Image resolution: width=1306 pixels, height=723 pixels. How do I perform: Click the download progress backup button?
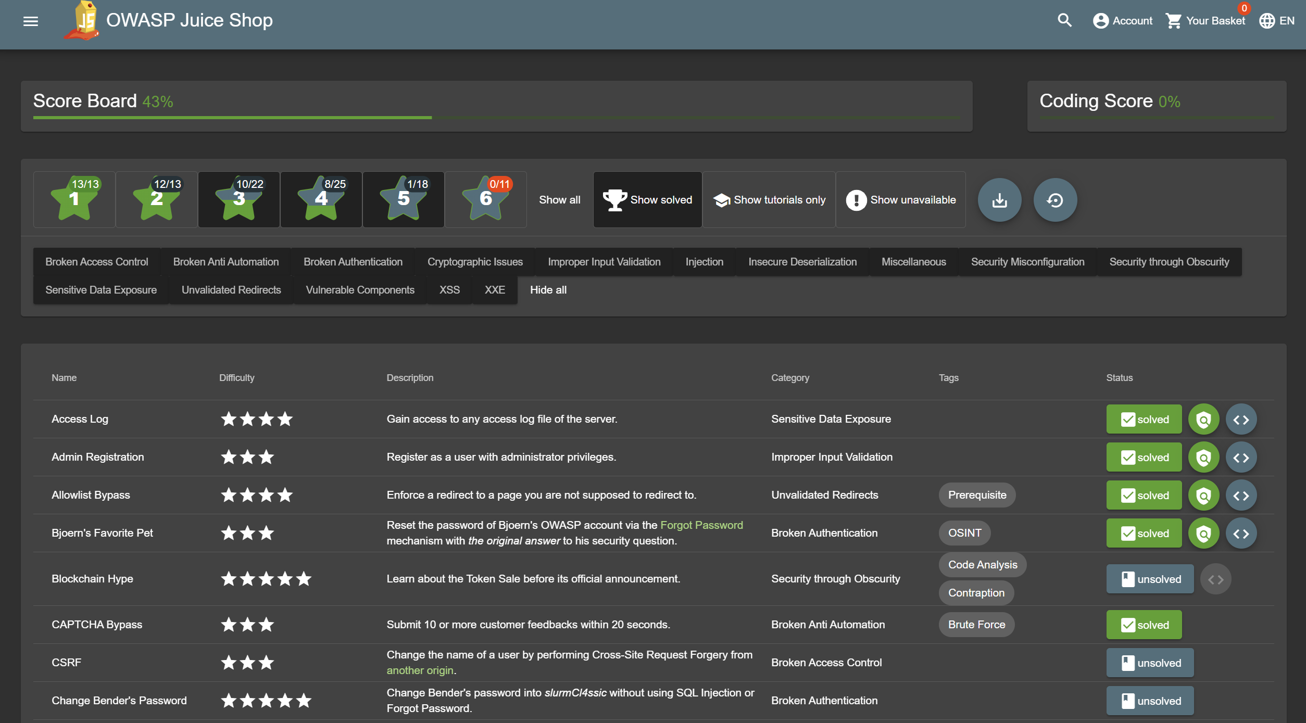pyautogui.click(x=999, y=200)
